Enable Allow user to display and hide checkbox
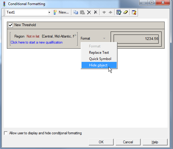This screenshot has height=149, width=173. point(6,133)
